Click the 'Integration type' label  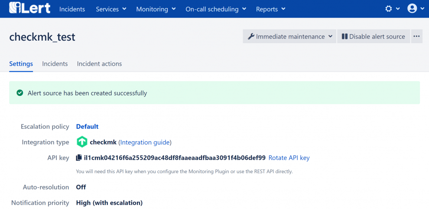point(45,142)
